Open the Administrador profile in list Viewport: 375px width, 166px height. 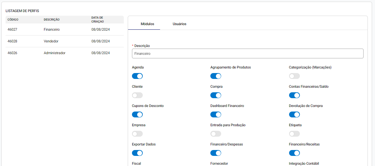click(x=64, y=53)
